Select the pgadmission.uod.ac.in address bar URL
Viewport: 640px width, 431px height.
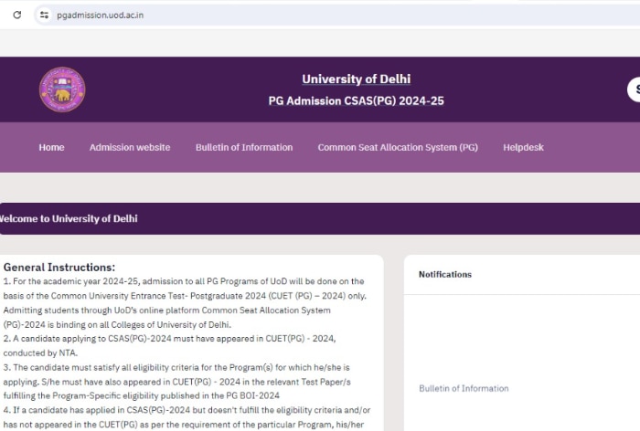click(100, 16)
